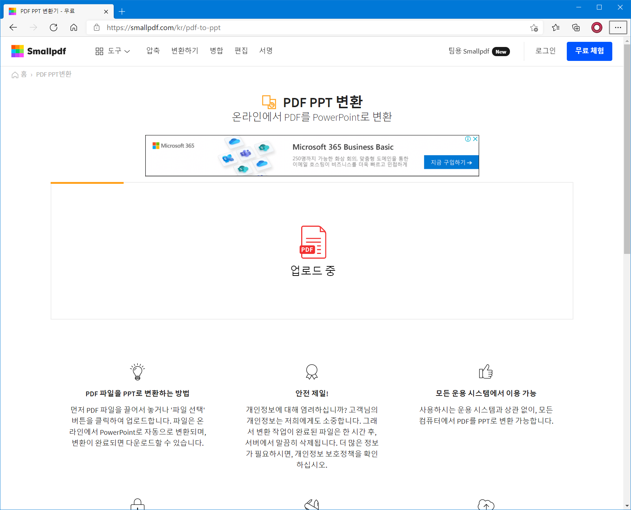Screen dimensions: 631x510
Task: Click the Smallpdf logo
Action: [x=39, y=51]
